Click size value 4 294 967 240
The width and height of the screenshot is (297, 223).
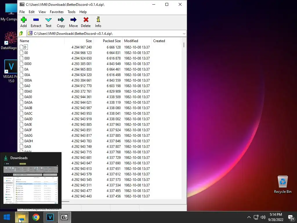coord(82,47)
